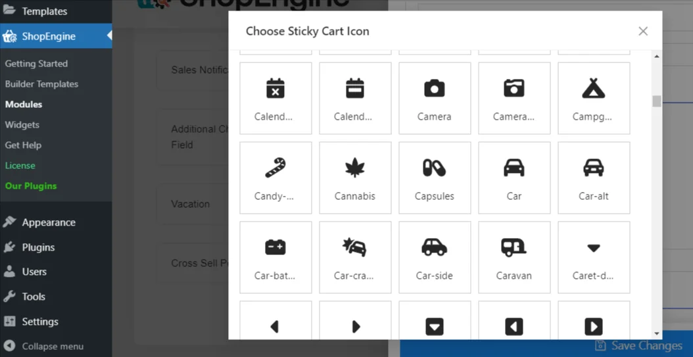Pick the Capsules icon
The width and height of the screenshot is (693, 357).
coord(434,178)
